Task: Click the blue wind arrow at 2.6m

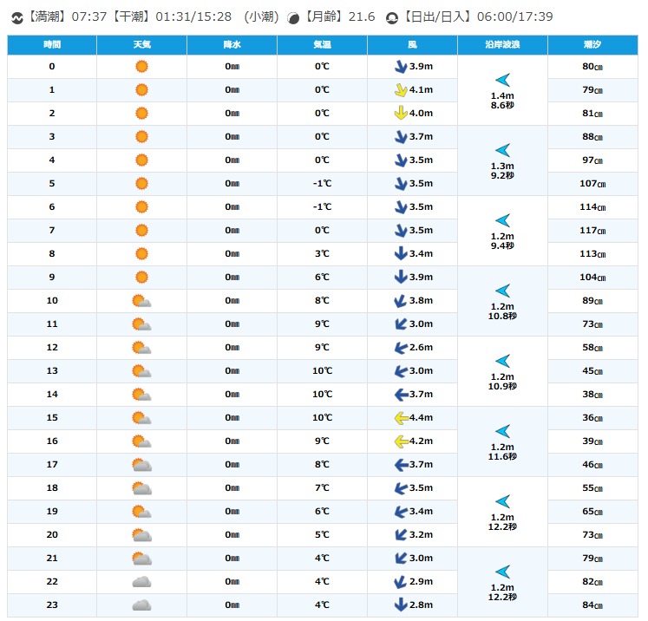Action: click(401, 348)
